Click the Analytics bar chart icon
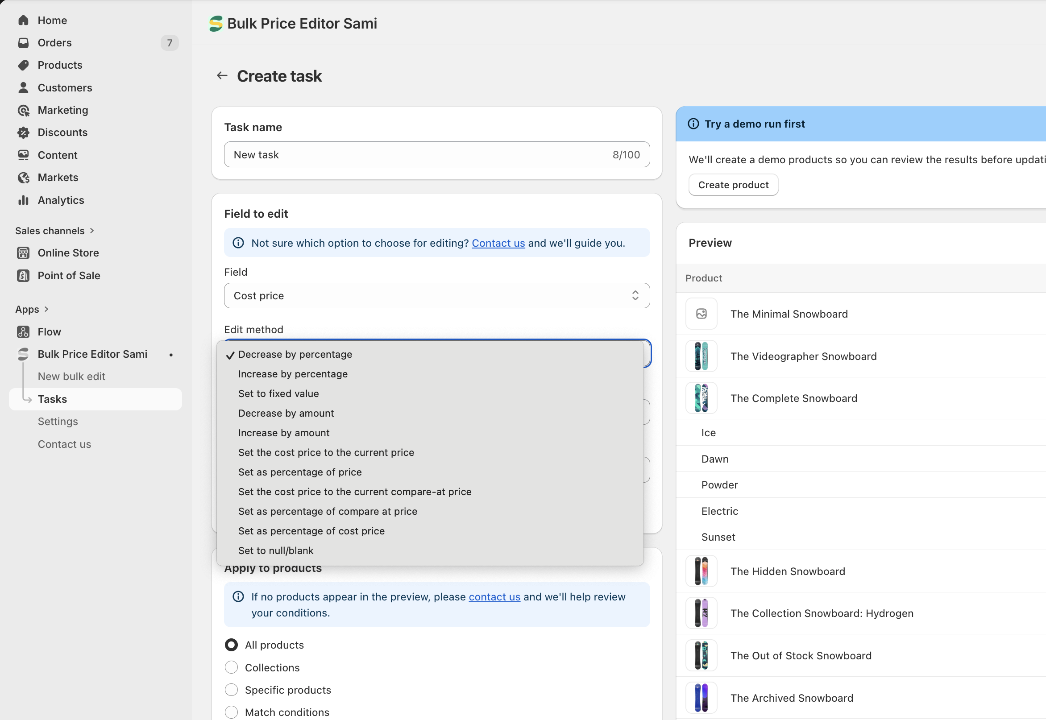The image size is (1046, 720). (24, 200)
